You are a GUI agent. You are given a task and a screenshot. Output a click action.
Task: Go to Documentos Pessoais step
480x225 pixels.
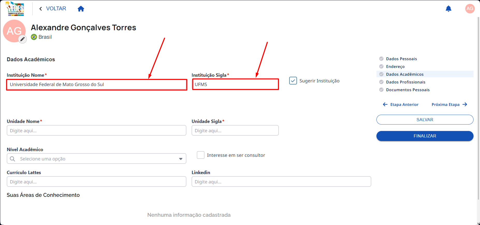pos(408,90)
